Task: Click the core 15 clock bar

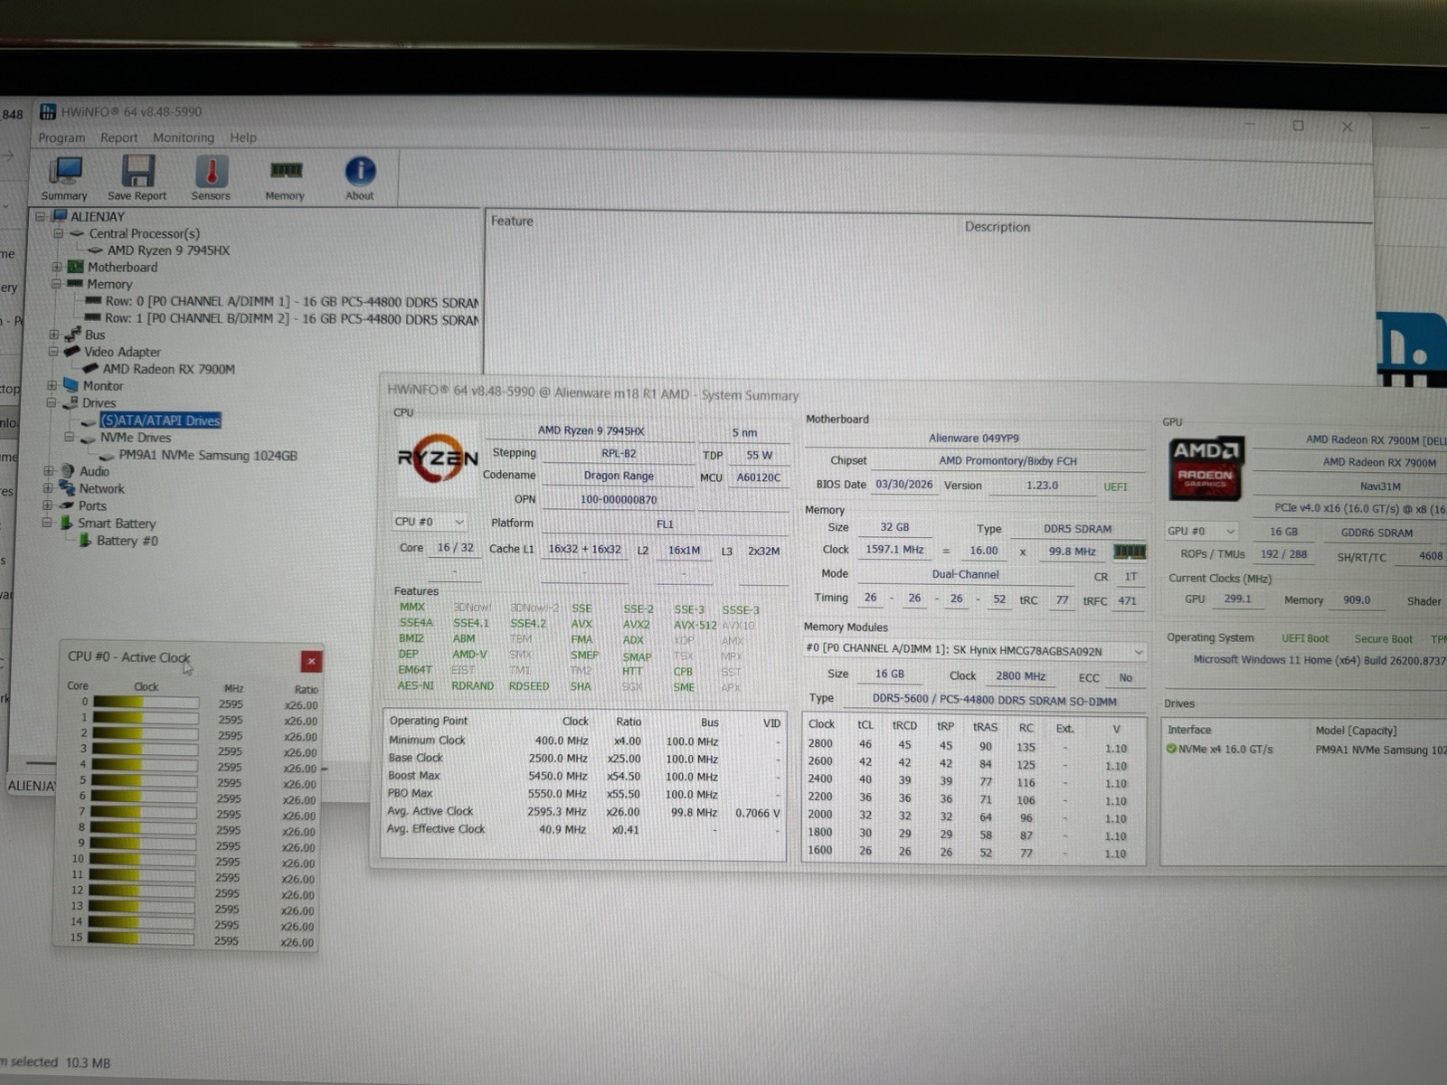Action: 142,939
